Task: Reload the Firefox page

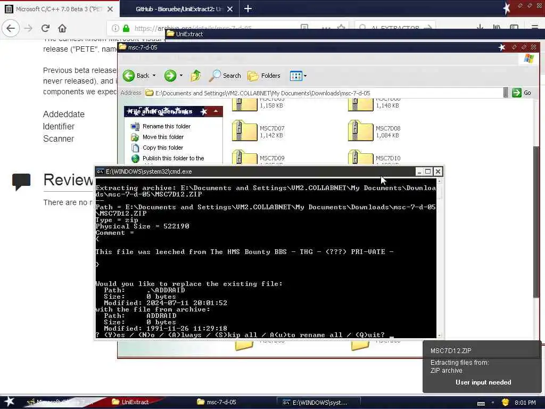Action: (45, 28)
